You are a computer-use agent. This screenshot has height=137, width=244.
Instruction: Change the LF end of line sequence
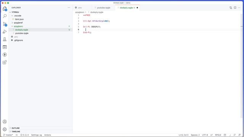(x=212, y=135)
